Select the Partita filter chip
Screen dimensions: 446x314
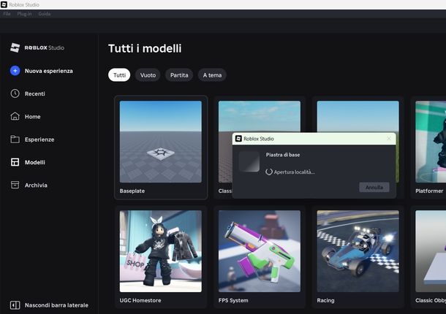pos(179,75)
